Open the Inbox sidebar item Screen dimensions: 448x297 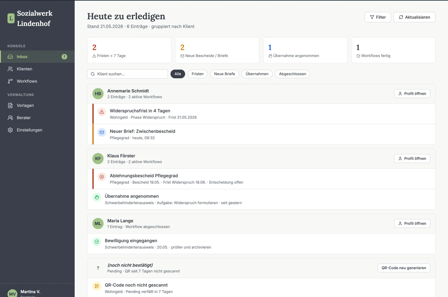pos(37,57)
